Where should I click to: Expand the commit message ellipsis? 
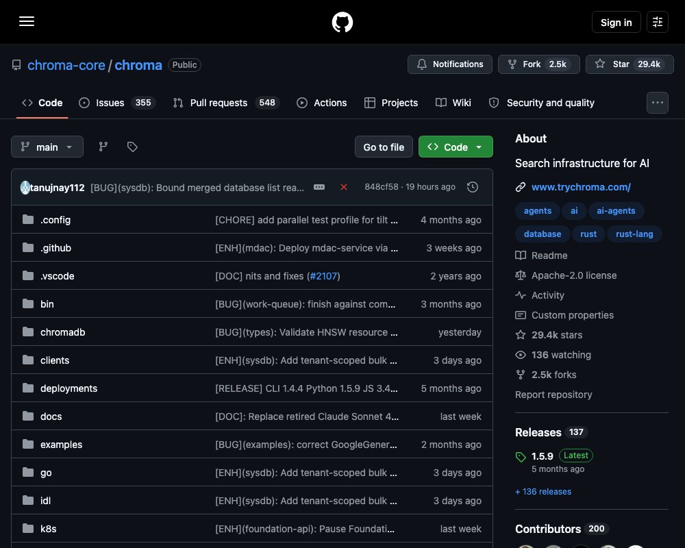point(319,187)
